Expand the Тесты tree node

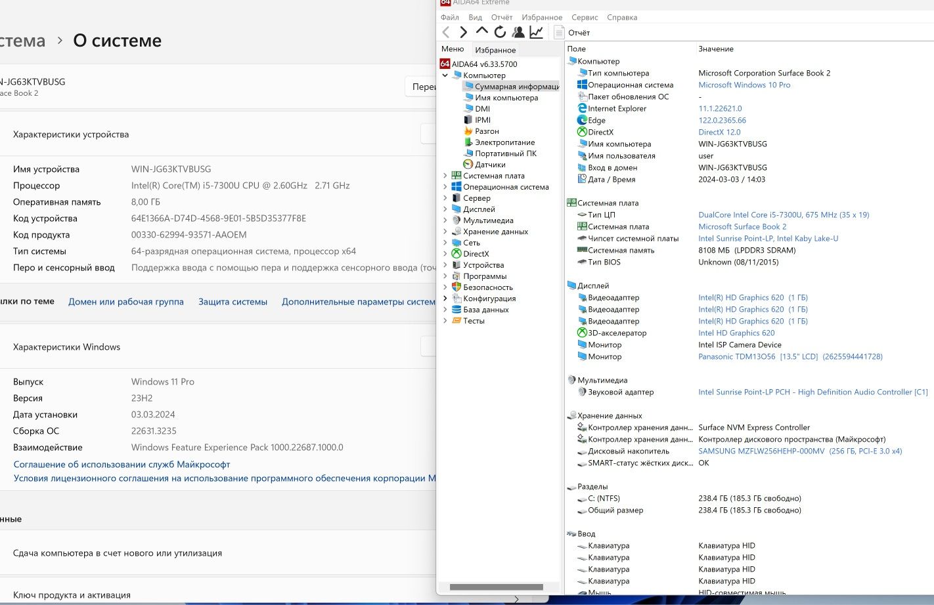(445, 321)
